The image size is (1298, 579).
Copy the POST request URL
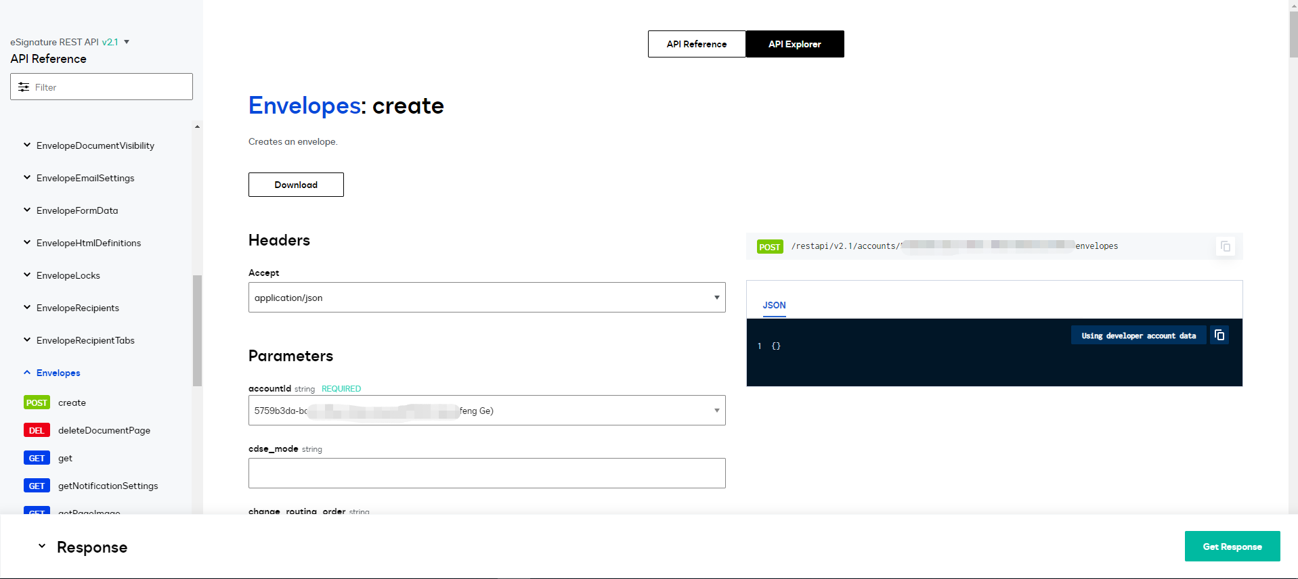[1226, 246]
